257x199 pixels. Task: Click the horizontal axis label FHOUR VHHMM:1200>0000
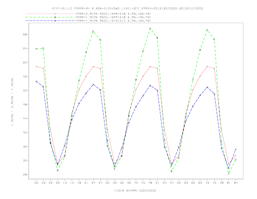coord(135,191)
